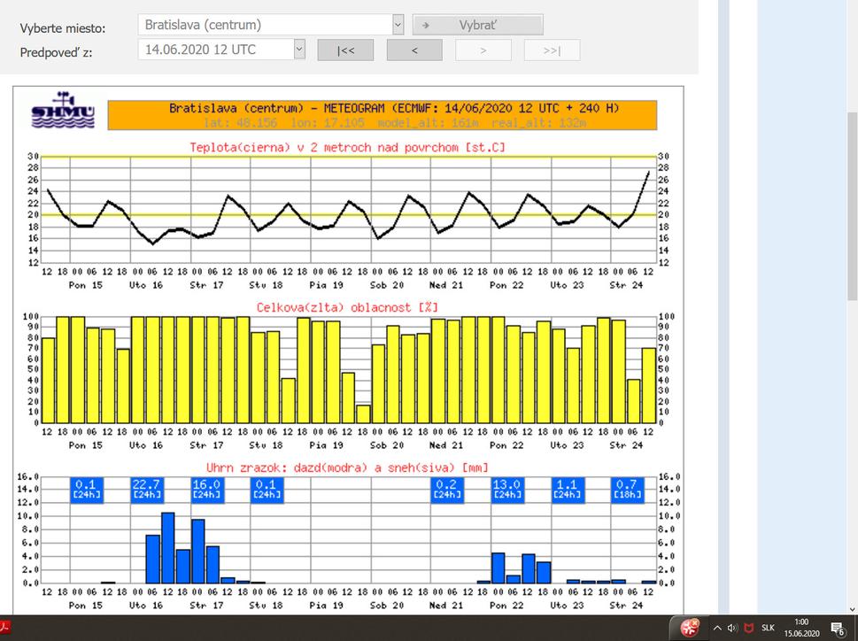Click the SHMÚ logo in the meteogram
This screenshot has width=858, height=641.
[x=63, y=110]
